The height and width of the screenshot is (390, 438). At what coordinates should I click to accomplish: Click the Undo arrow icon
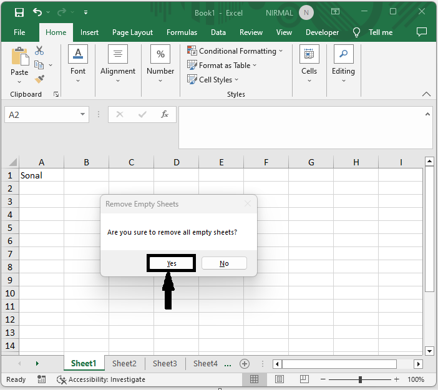coord(37,12)
